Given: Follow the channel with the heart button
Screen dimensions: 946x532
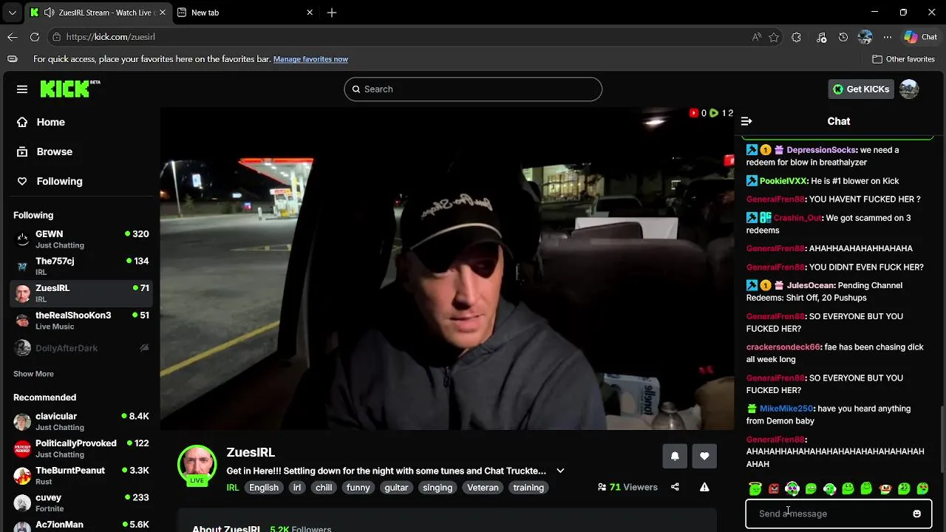Looking at the screenshot, I should pyautogui.click(x=704, y=457).
